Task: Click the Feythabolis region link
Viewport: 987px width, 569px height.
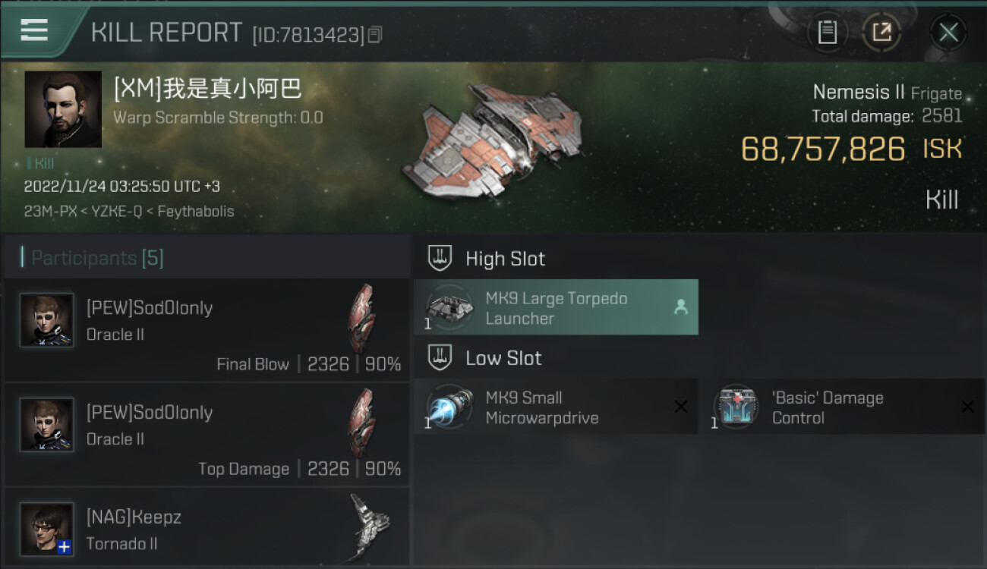Action: [x=196, y=211]
